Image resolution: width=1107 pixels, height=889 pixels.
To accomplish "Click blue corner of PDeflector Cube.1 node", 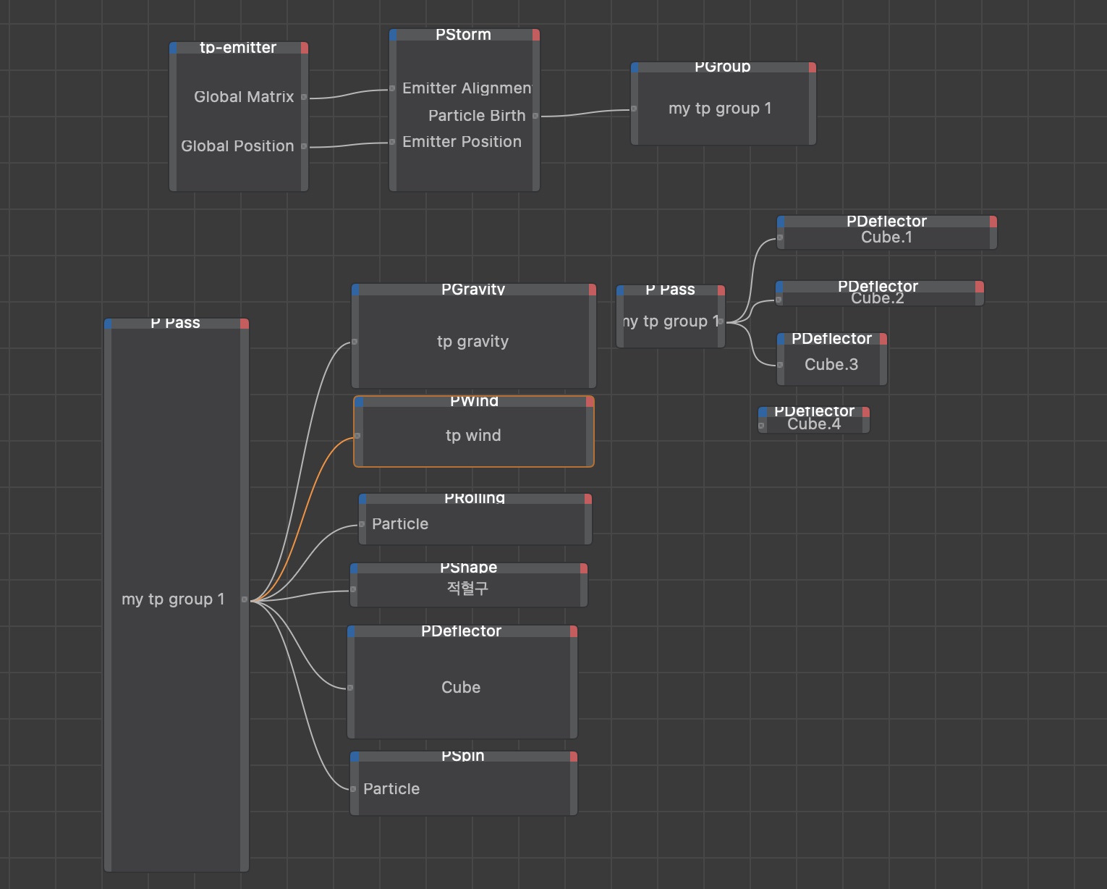I will click(x=781, y=222).
